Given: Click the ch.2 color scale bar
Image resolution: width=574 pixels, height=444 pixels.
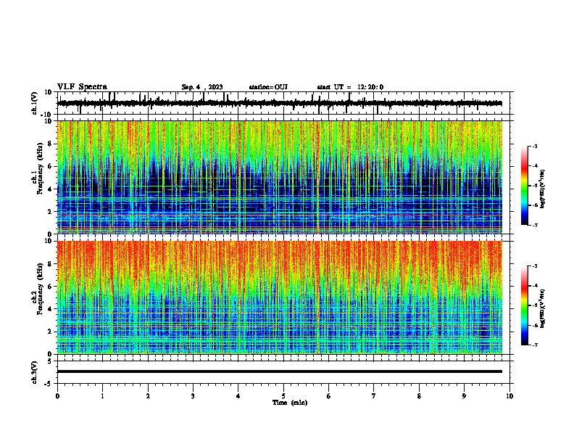Looking at the screenshot, I should (525, 305).
